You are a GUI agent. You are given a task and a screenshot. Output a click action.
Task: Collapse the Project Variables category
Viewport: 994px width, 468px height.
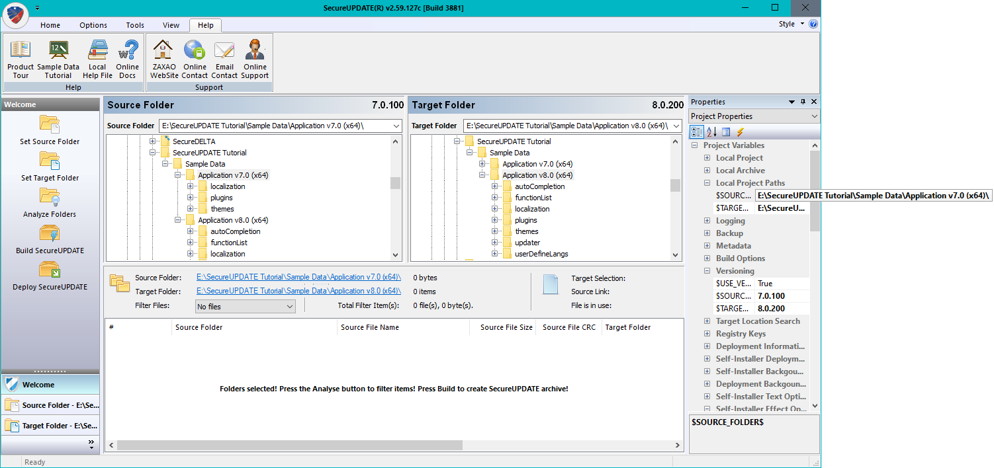click(x=694, y=145)
